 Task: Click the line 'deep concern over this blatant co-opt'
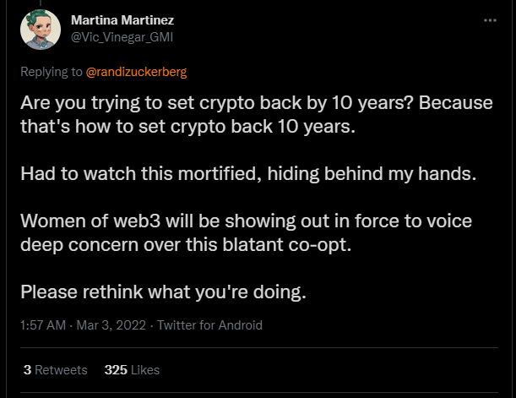click(x=186, y=244)
